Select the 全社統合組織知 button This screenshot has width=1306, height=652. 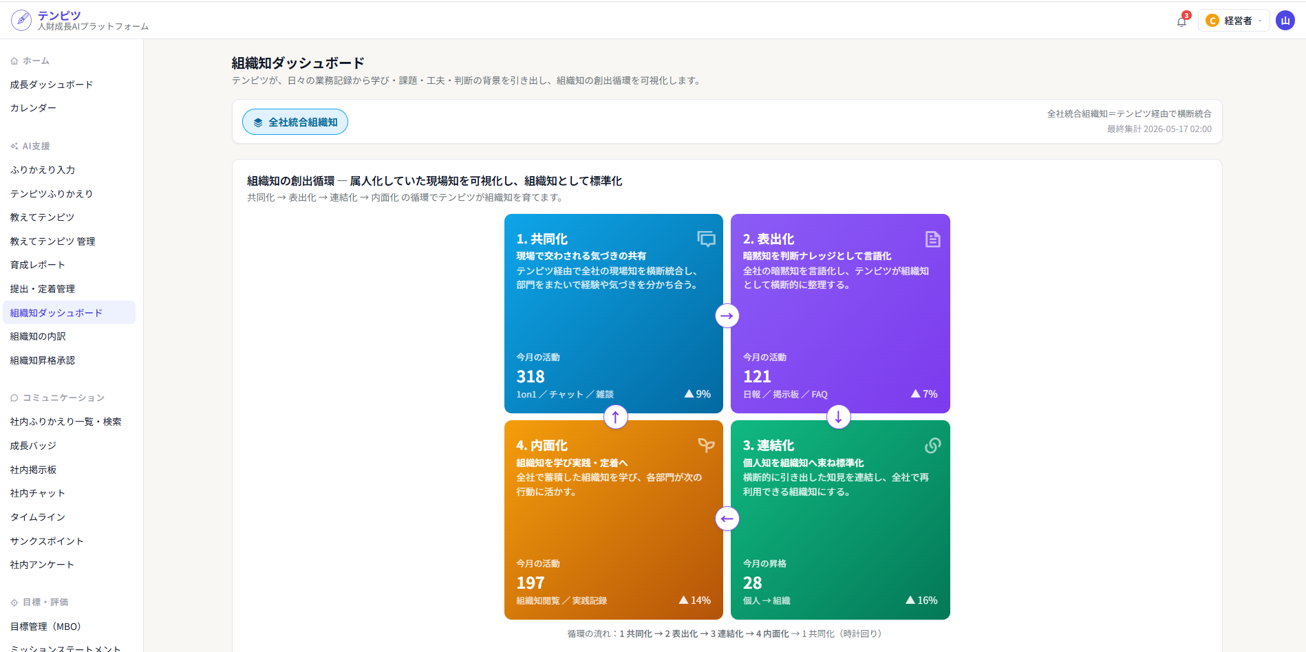tap(295, 122)
